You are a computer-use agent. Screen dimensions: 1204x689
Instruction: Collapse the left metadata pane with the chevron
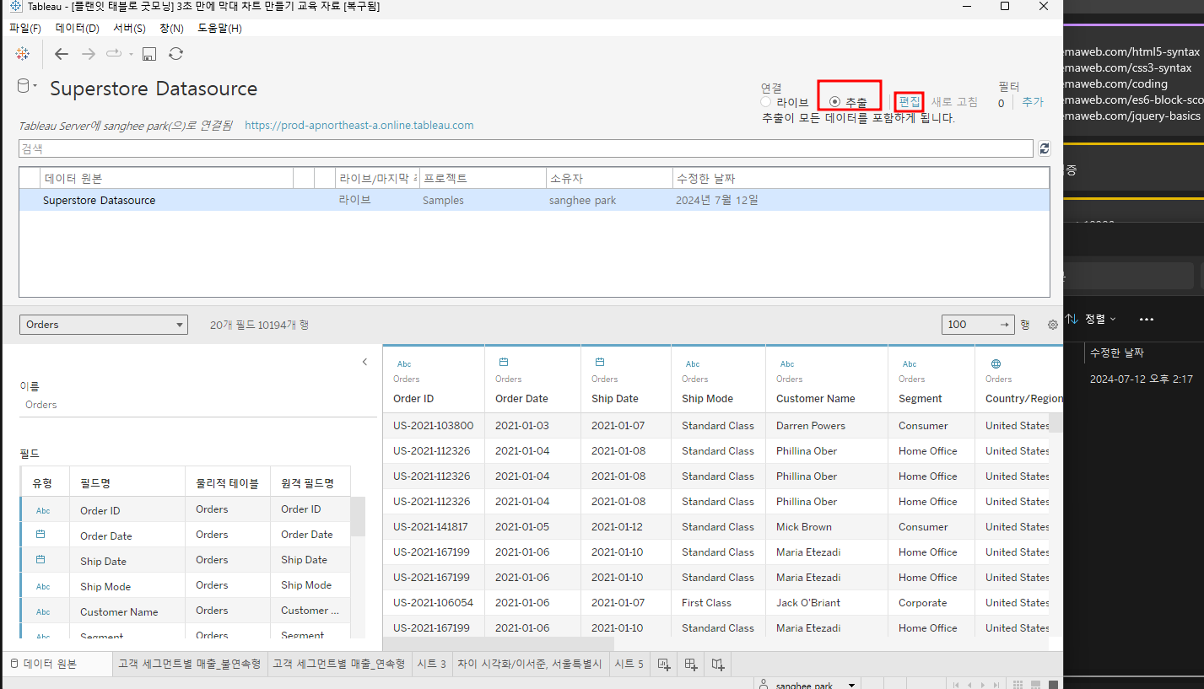(x=364, y=362)
